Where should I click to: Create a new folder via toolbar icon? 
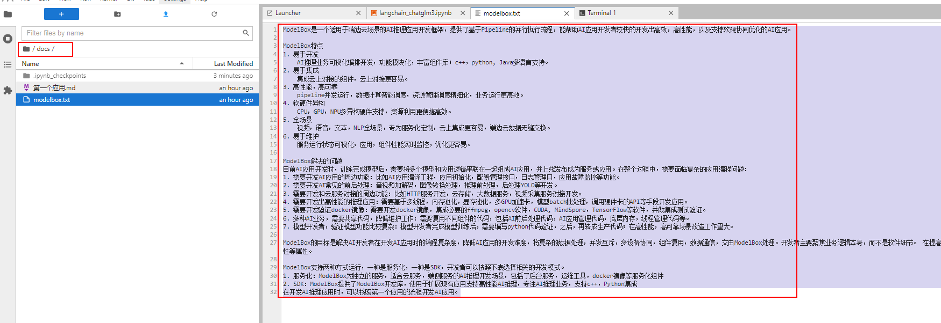pos(117,14)
